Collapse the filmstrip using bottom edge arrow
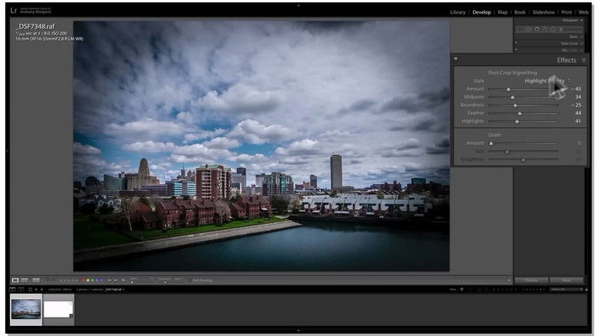597x336 pixels. (x=298, y=331)
